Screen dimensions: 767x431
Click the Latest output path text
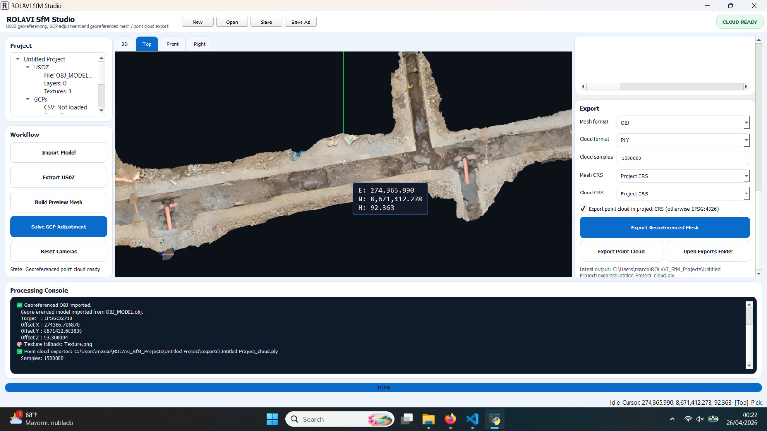tap(650, 272)
